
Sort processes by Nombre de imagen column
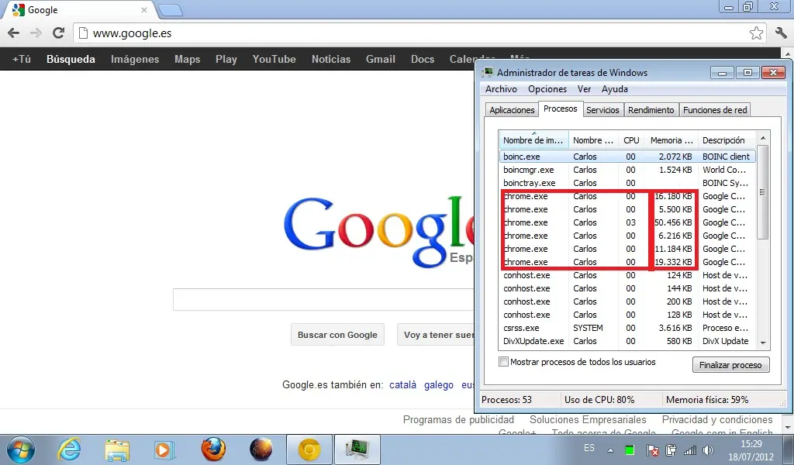(x=533, y=140)
